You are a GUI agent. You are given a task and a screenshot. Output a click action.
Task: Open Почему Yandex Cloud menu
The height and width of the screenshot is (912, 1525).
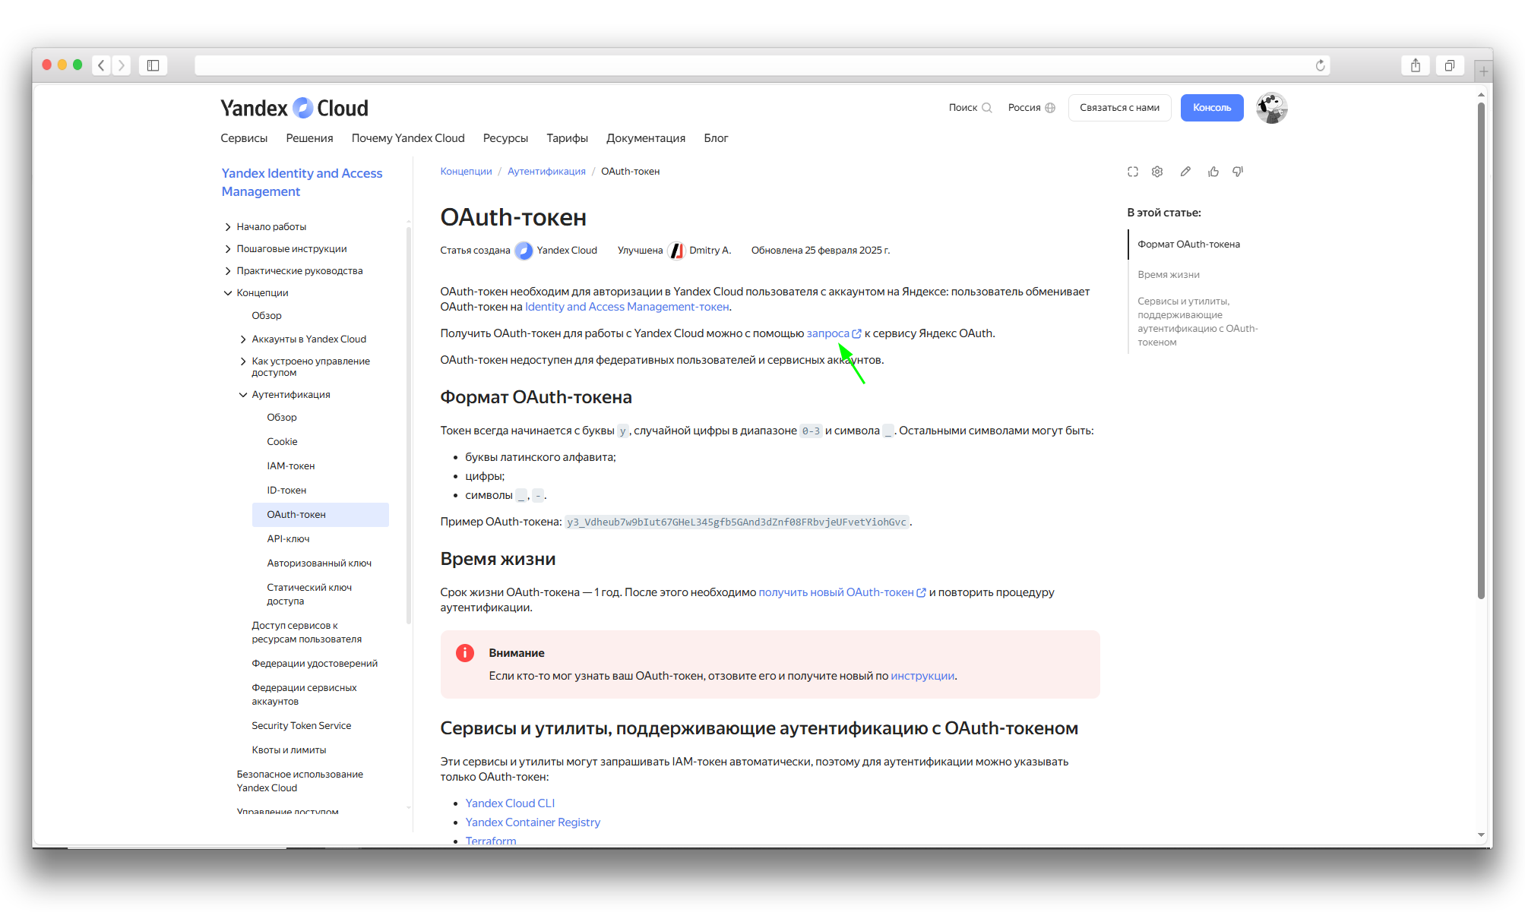pos(408,138)
